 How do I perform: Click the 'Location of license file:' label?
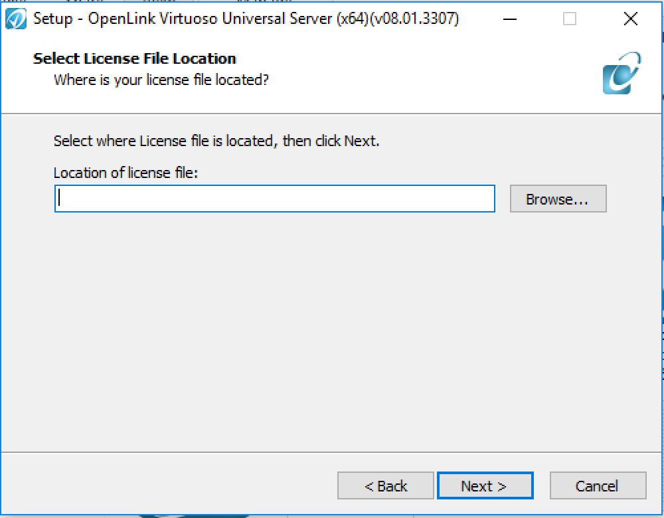[x=125, y=173]
